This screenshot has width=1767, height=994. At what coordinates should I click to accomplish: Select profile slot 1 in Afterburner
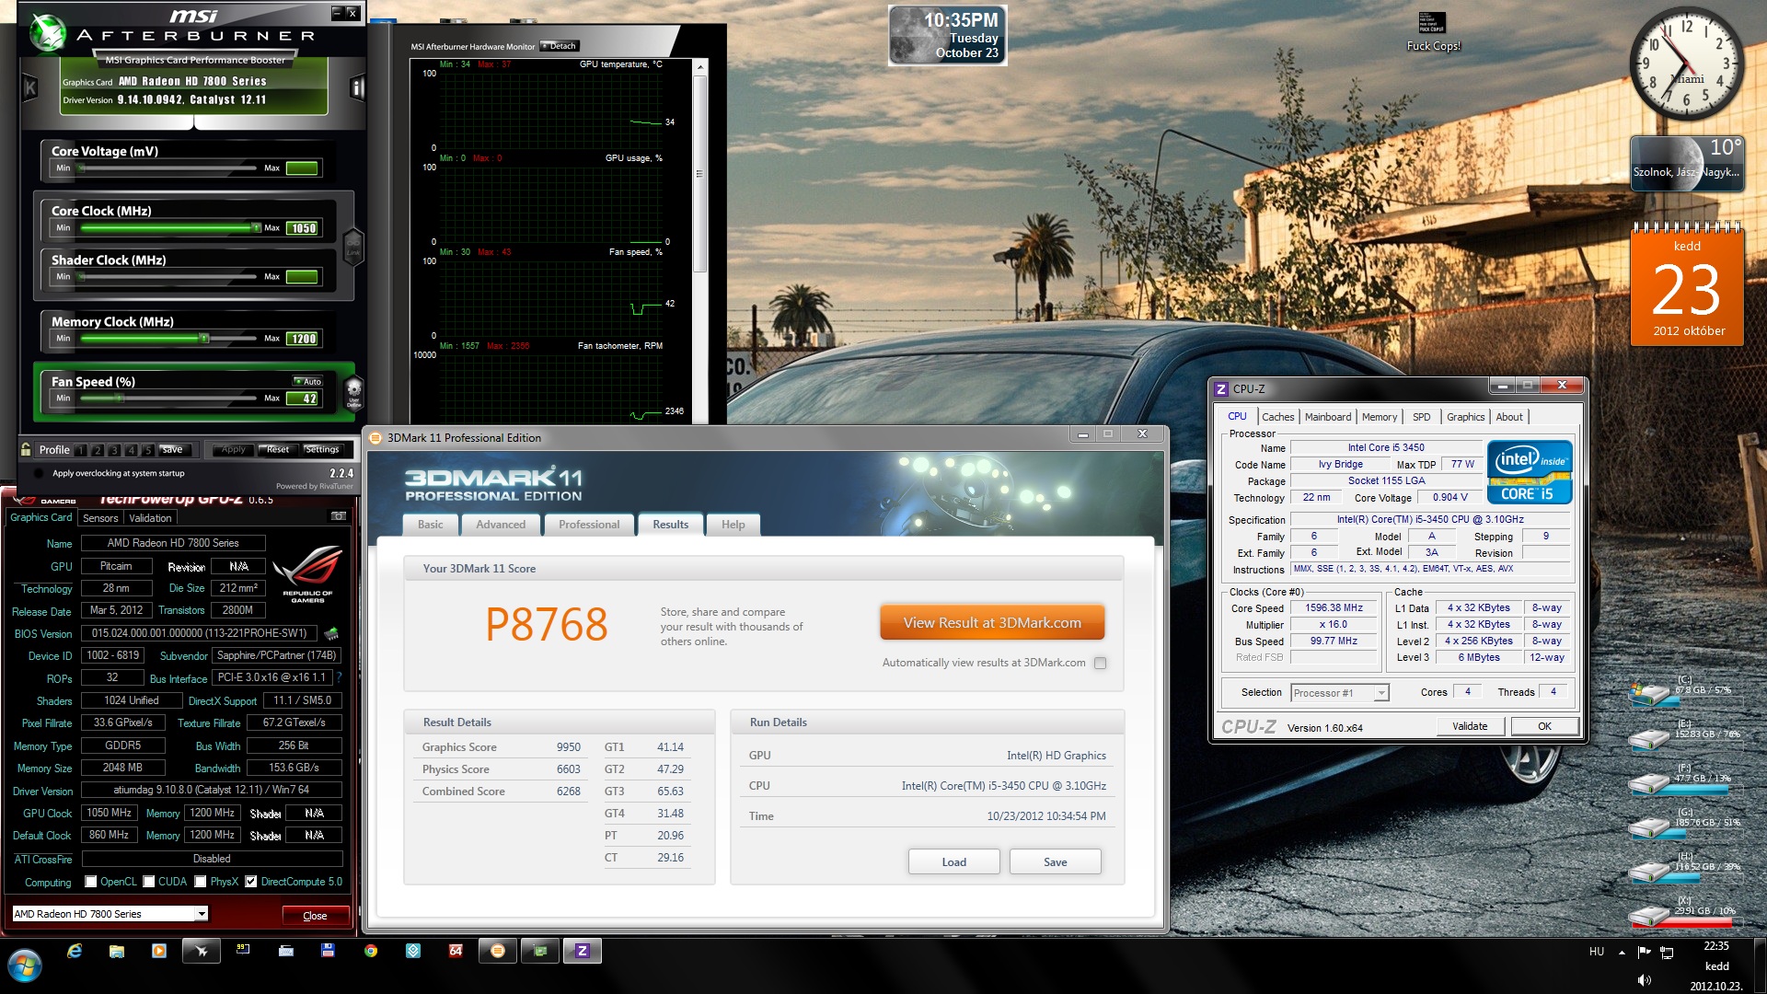81,450
